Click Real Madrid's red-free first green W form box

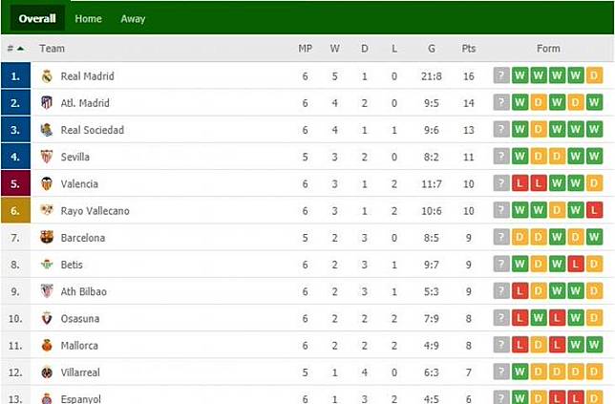tap(520, 76)
